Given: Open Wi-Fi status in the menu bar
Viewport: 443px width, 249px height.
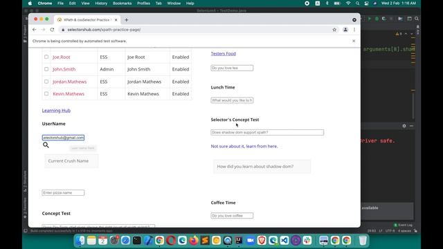Looking at the screenshot, I should point(348,3).
